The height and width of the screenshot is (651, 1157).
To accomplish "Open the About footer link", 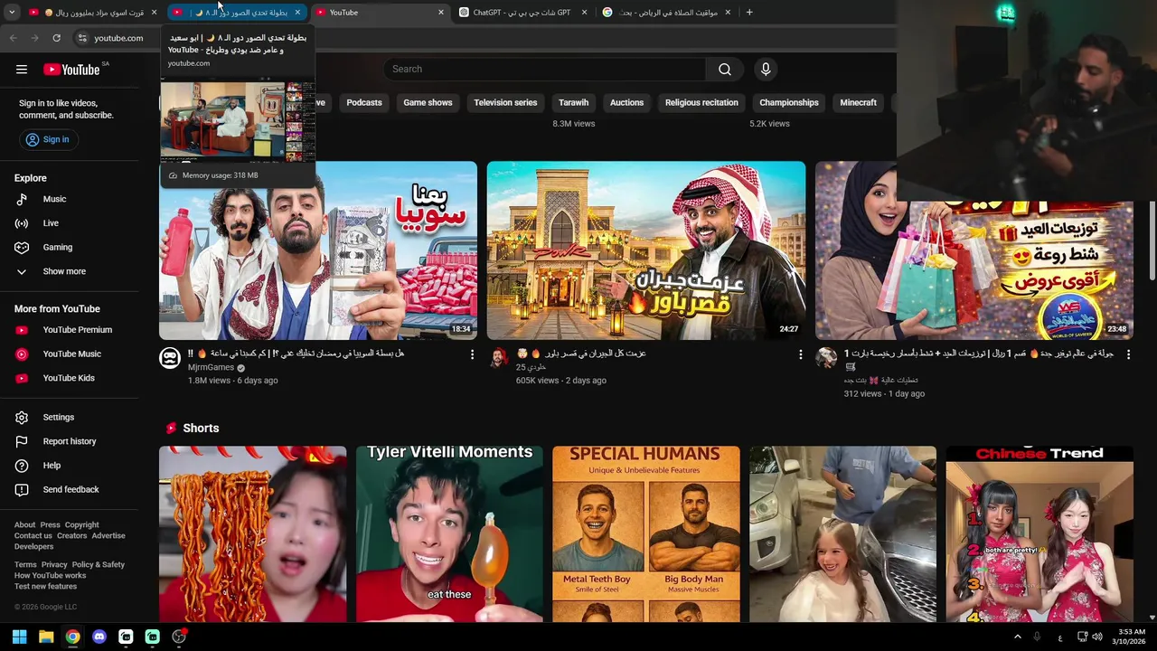I will 24,525.
